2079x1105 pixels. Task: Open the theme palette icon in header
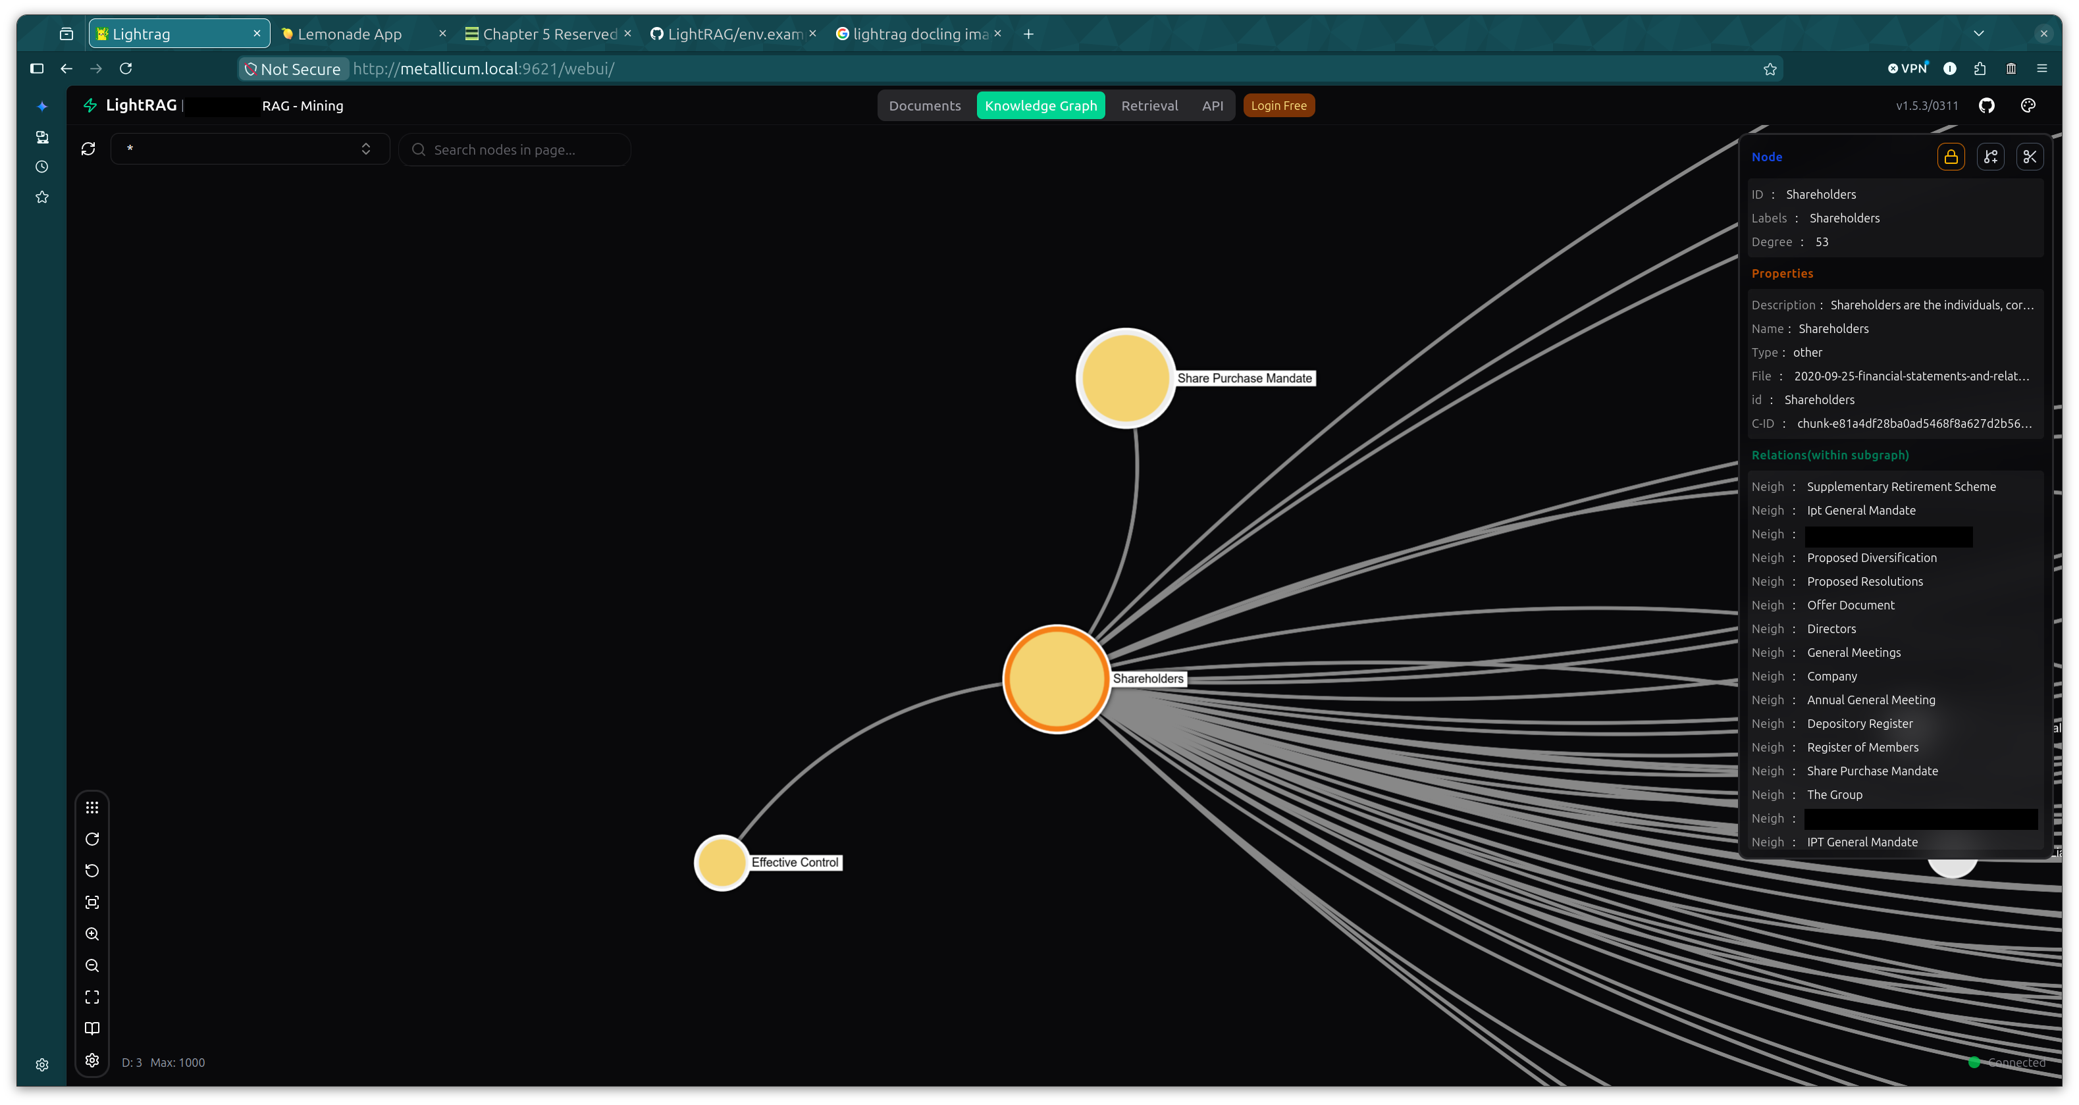pos(2028,106)
